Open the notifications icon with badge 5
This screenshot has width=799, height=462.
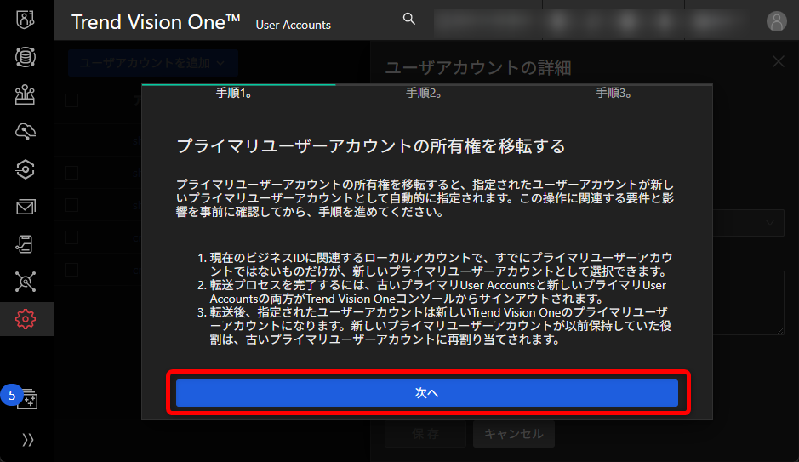pyautogui.click(x=26, y=398)
